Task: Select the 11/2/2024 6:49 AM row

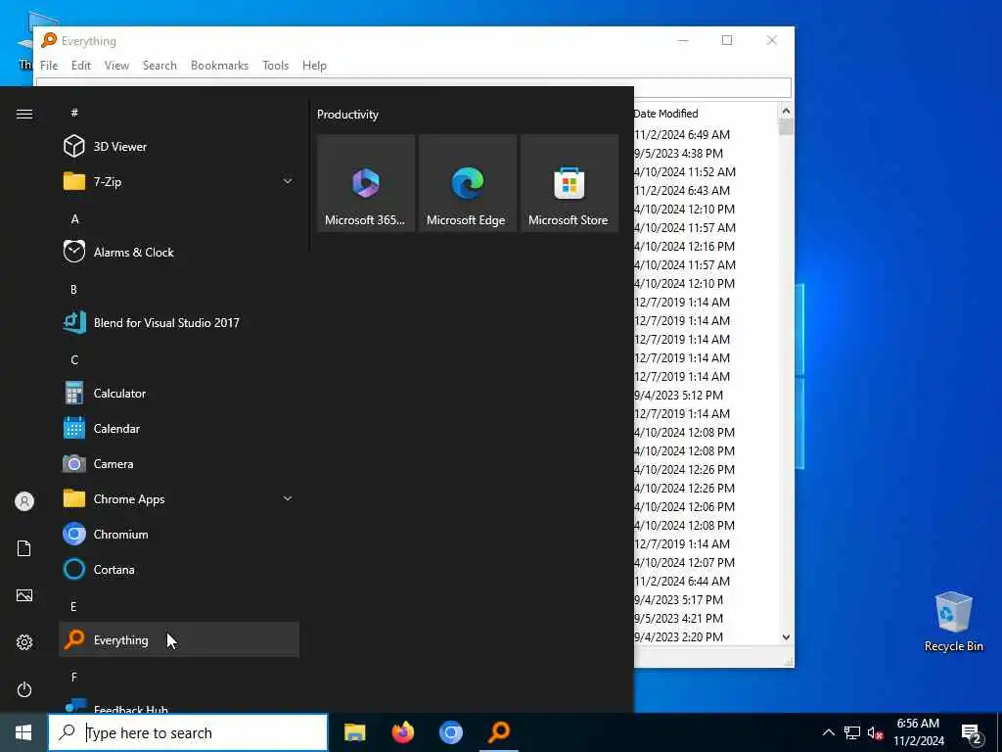Action: click(x=682, y=134)
